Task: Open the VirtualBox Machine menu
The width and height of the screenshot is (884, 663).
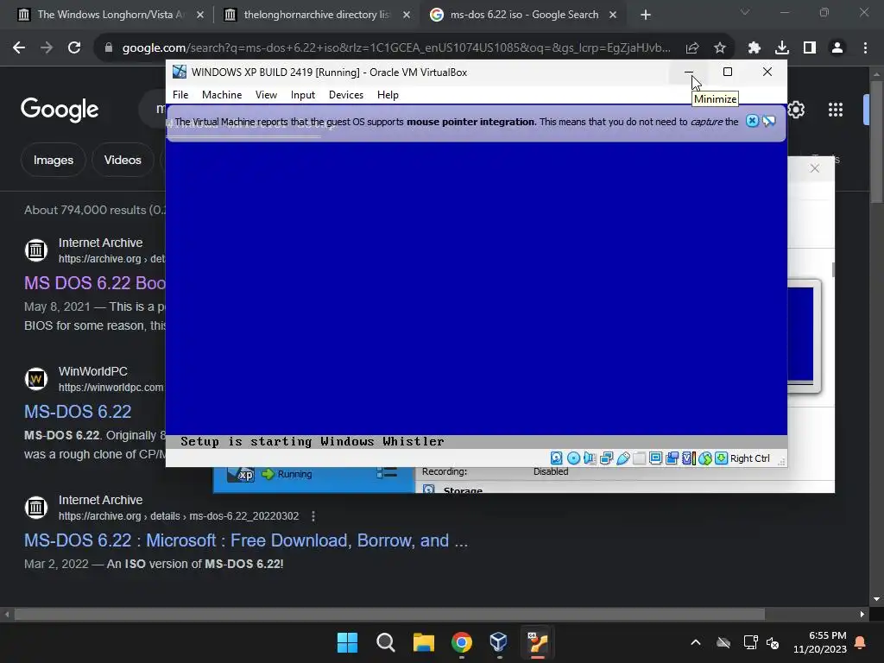Action: (222, 95)
